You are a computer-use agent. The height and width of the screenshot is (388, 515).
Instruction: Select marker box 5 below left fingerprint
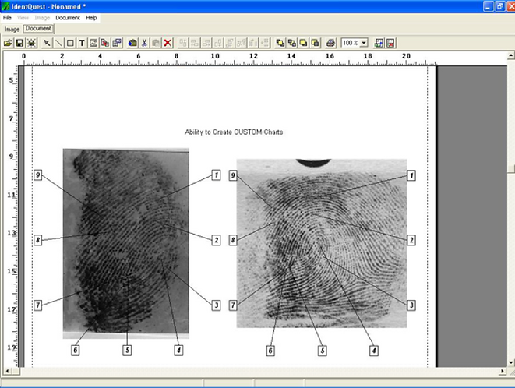[127, 351]
